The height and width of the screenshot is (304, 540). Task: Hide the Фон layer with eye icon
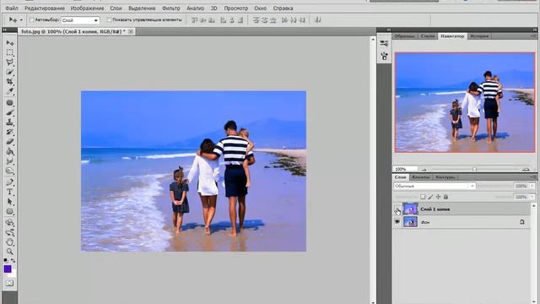tap(397, 222)
